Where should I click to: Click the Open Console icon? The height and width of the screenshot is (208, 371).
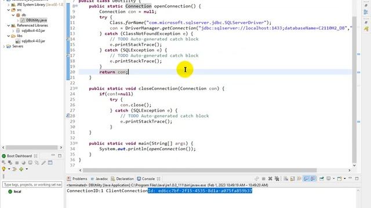click(x=340, y=179)
